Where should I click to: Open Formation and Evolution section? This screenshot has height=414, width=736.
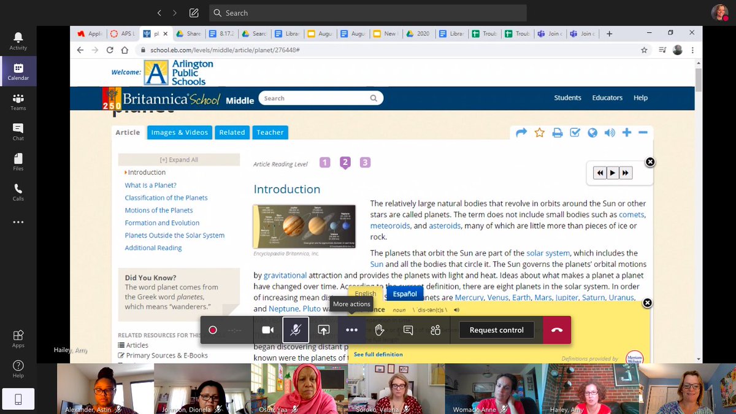[x=162, y=223]
